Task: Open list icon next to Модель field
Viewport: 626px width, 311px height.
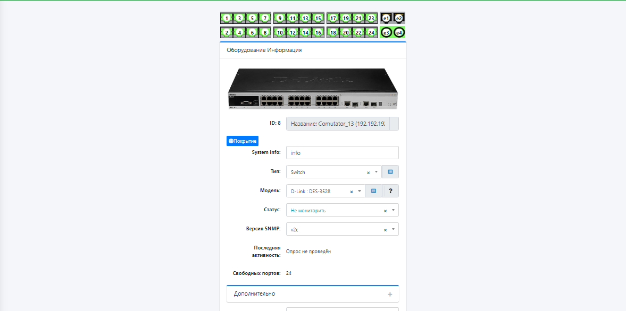Action: coord(373,191)
